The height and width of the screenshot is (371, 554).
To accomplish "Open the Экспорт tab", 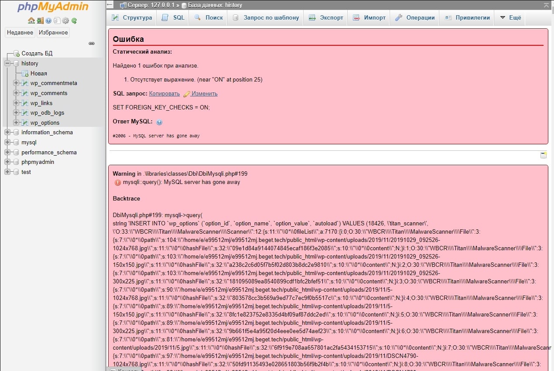I will tap(326, 17).
